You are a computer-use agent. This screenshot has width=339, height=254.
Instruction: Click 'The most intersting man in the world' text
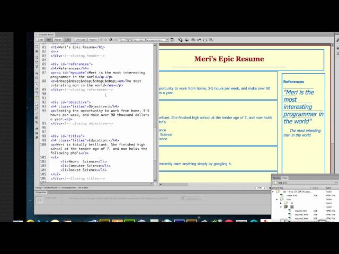point(302,133)
